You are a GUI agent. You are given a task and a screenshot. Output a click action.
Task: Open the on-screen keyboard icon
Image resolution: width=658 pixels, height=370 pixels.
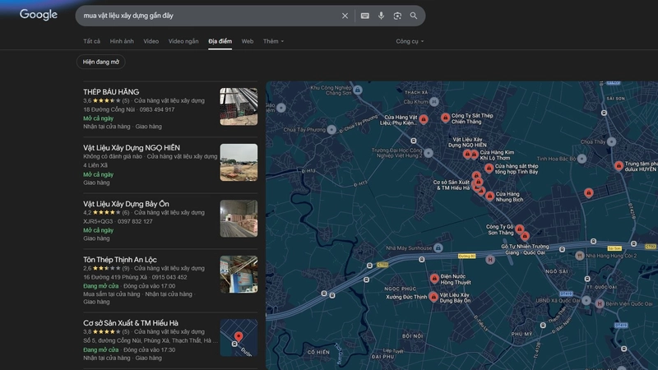(364, 16)
